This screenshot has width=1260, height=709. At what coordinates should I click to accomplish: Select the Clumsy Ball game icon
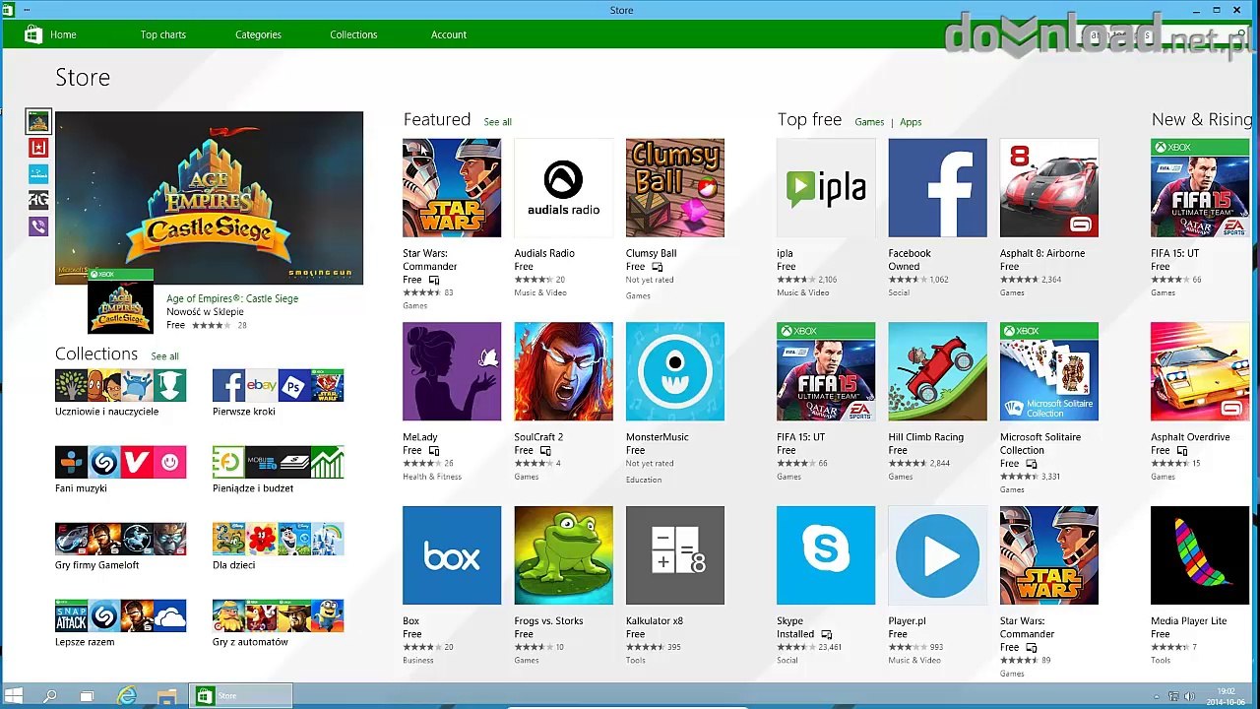click(x=674, y=188)
